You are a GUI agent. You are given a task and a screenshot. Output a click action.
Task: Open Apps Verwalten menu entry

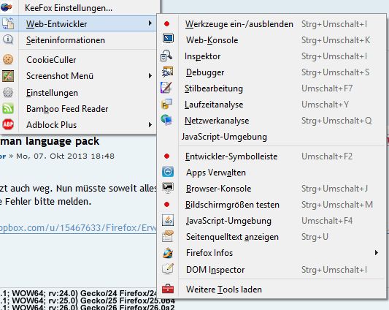click(x=271, y=173)
